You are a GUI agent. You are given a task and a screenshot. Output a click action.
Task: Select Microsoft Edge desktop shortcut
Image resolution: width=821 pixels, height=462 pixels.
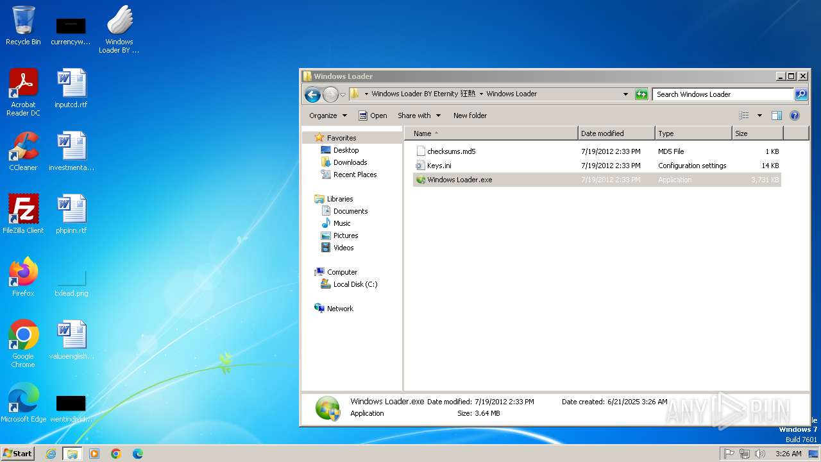23,403
